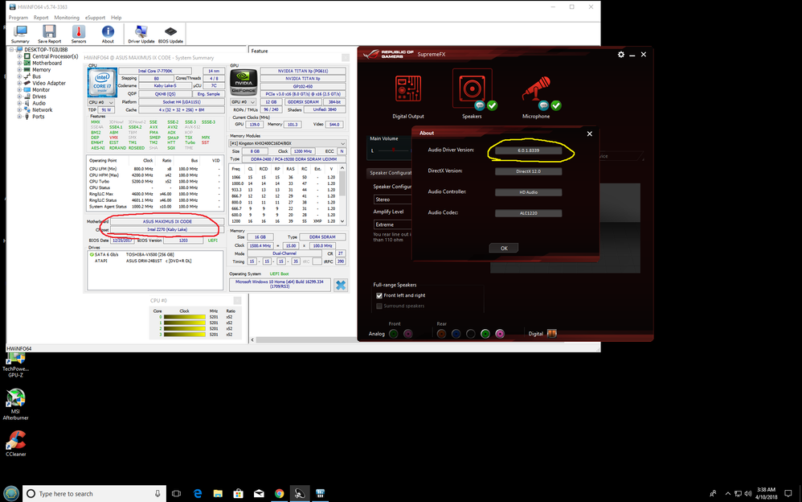The height and width of the screenshot is (502, 802).
Task: Expand the Audio tree node
Action: point(19,103)
